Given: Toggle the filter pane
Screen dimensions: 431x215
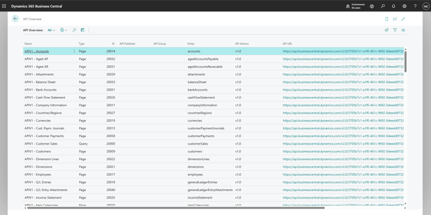Looking at the screenshot, I should click(395, 30).
